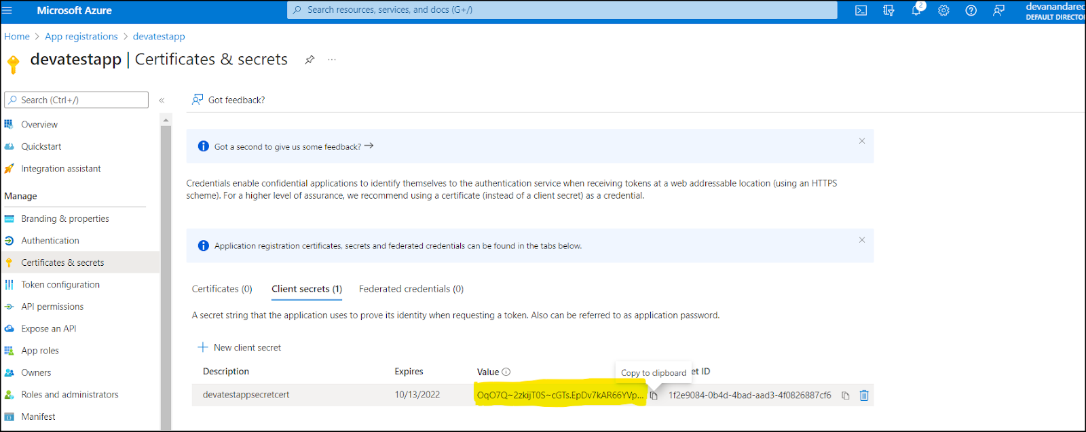Copy the secret value to clipboard
Viewport: 1086px width, 432px height.
pos(654,395)
